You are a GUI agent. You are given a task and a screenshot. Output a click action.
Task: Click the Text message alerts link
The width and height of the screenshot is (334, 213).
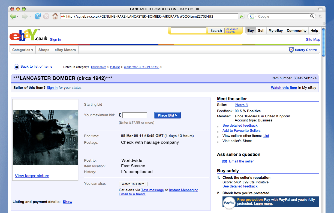(x=152, y=190)
